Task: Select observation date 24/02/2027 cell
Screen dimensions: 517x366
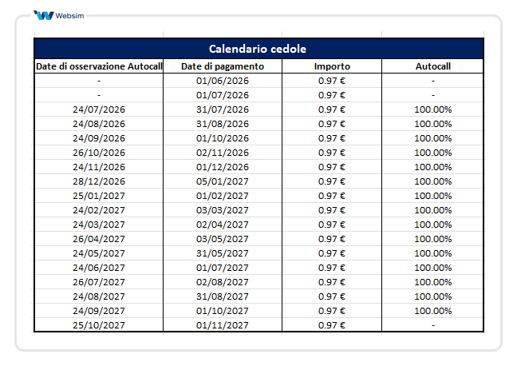Action: (x=99, y=210)
